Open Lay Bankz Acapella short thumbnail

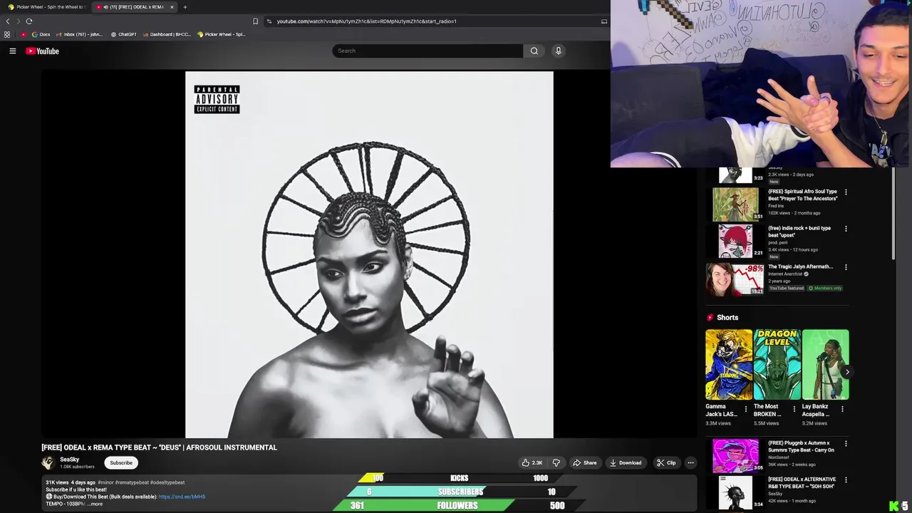[x=825, y=364]
